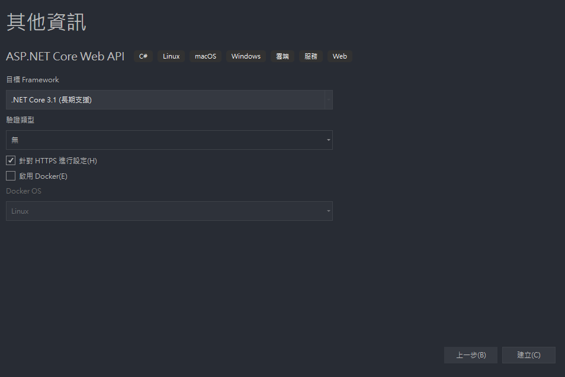Click the C# tag
The height and width of the screenshot is (377, 565).
click(143, 56)
